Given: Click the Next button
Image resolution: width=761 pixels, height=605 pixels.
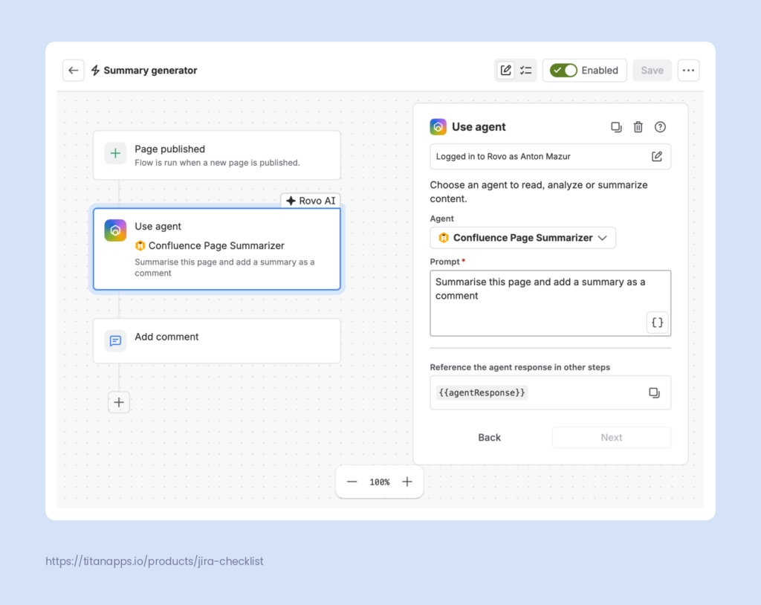Looking at the screenshot, I should (x=612, y=438).
